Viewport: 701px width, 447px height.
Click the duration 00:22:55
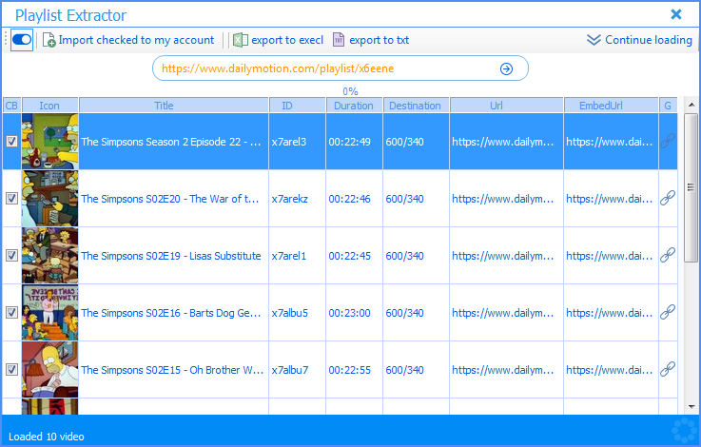tap(350, 370)
